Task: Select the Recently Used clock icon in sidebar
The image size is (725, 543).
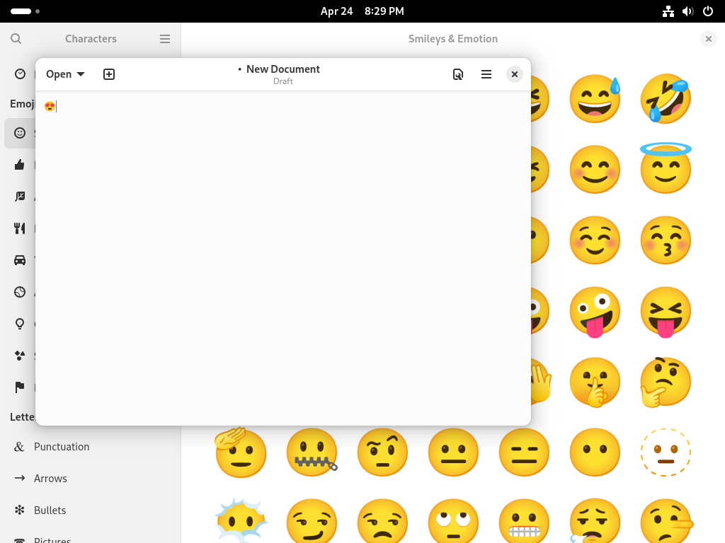Action: coord(20,74)
